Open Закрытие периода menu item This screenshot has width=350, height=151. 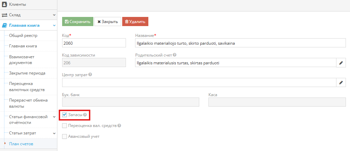click(27, 73)
